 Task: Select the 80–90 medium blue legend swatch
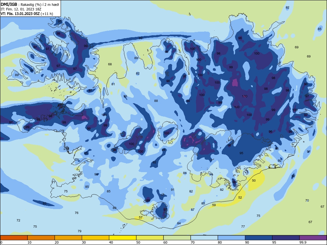click(x=232, y=238)
